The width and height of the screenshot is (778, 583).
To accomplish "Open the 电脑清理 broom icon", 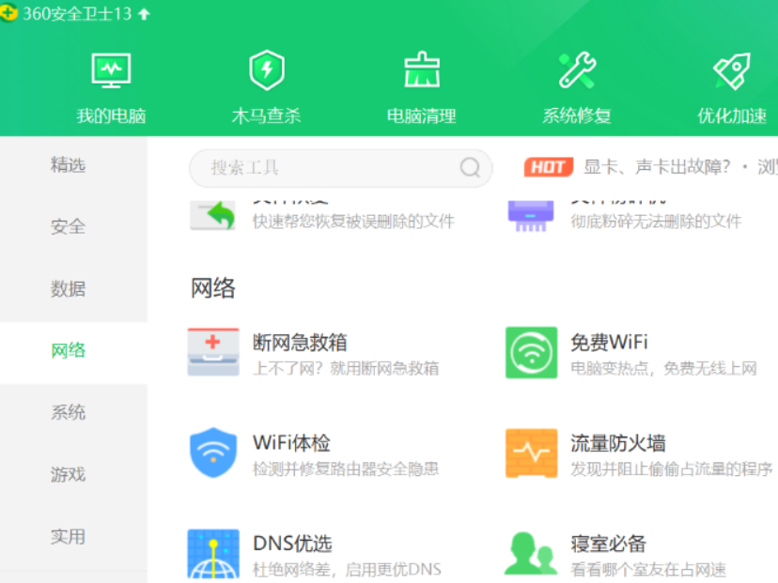I will pos(422,69).
